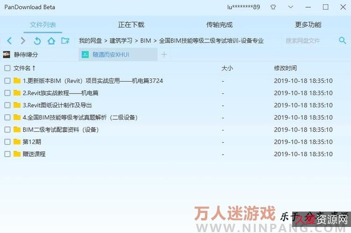Open the skin theme icon
The width and height of the screenshot is (351, 233).
pyautogui.click(x=273, y=7)
